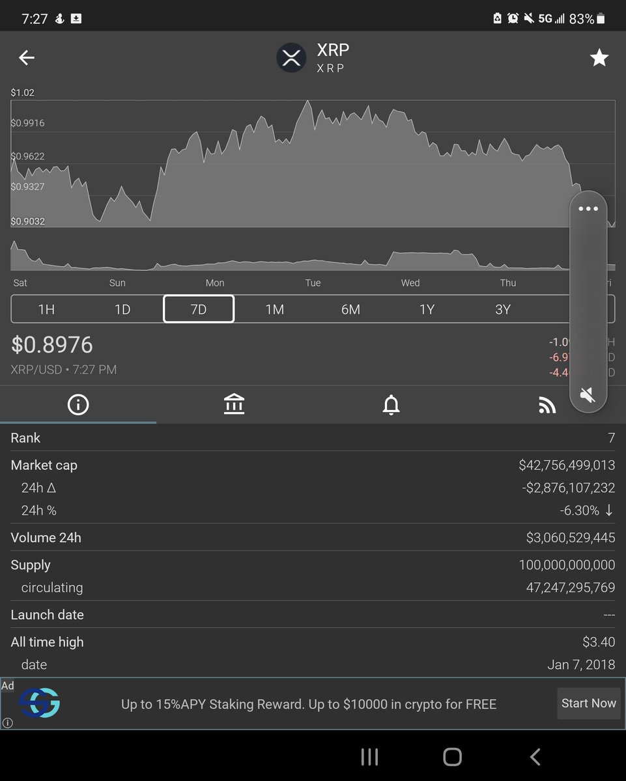626x781 pixels.
Task: Tap the Rank row label
Action: (25, 438)
